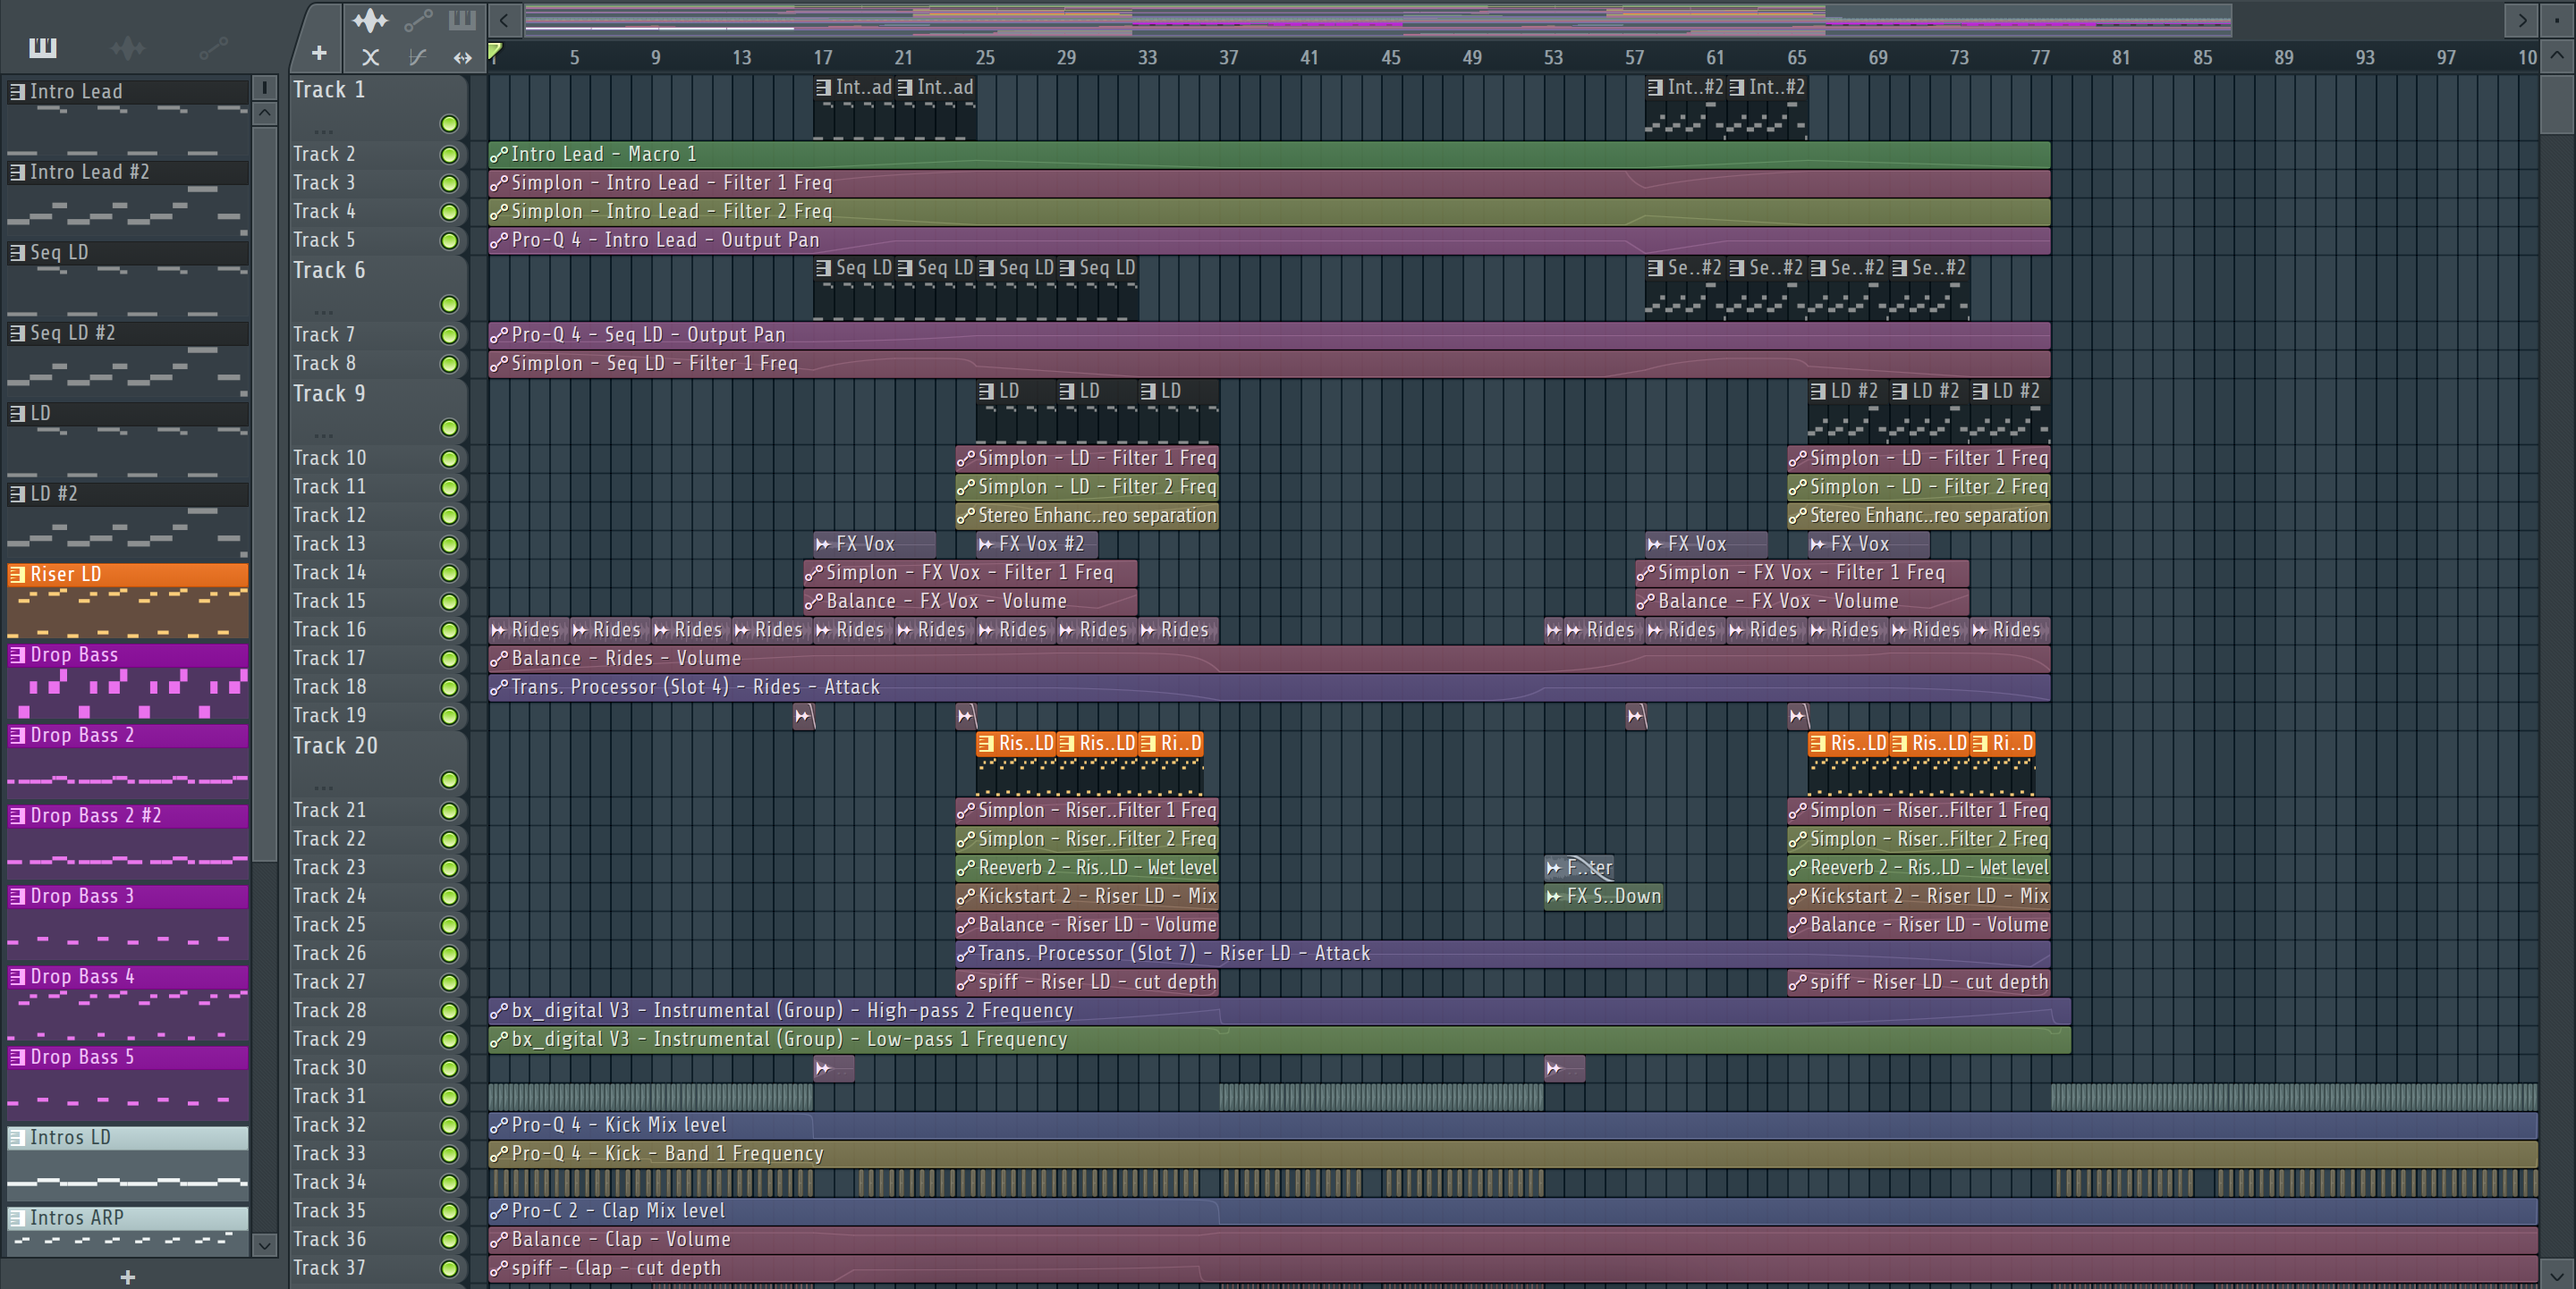Toggle mute LED on Track 16
Image resolution: width=2576 pixels, height=1289 pixels.
449,630
